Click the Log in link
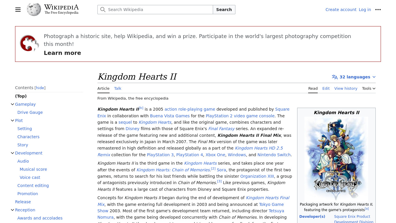The image size is (396, 223). [365, 10]
